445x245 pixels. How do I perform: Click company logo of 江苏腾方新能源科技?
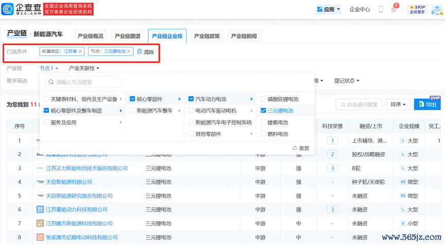coord(40,223)
